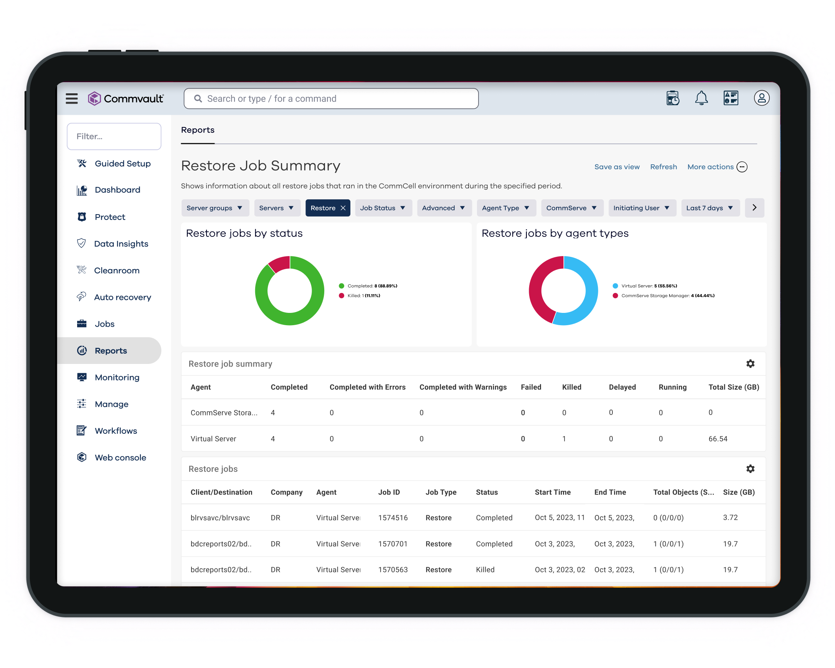Click red CommServe Storage Manager legend swatch
Screen dimensions: 835x668
[615, 296]
